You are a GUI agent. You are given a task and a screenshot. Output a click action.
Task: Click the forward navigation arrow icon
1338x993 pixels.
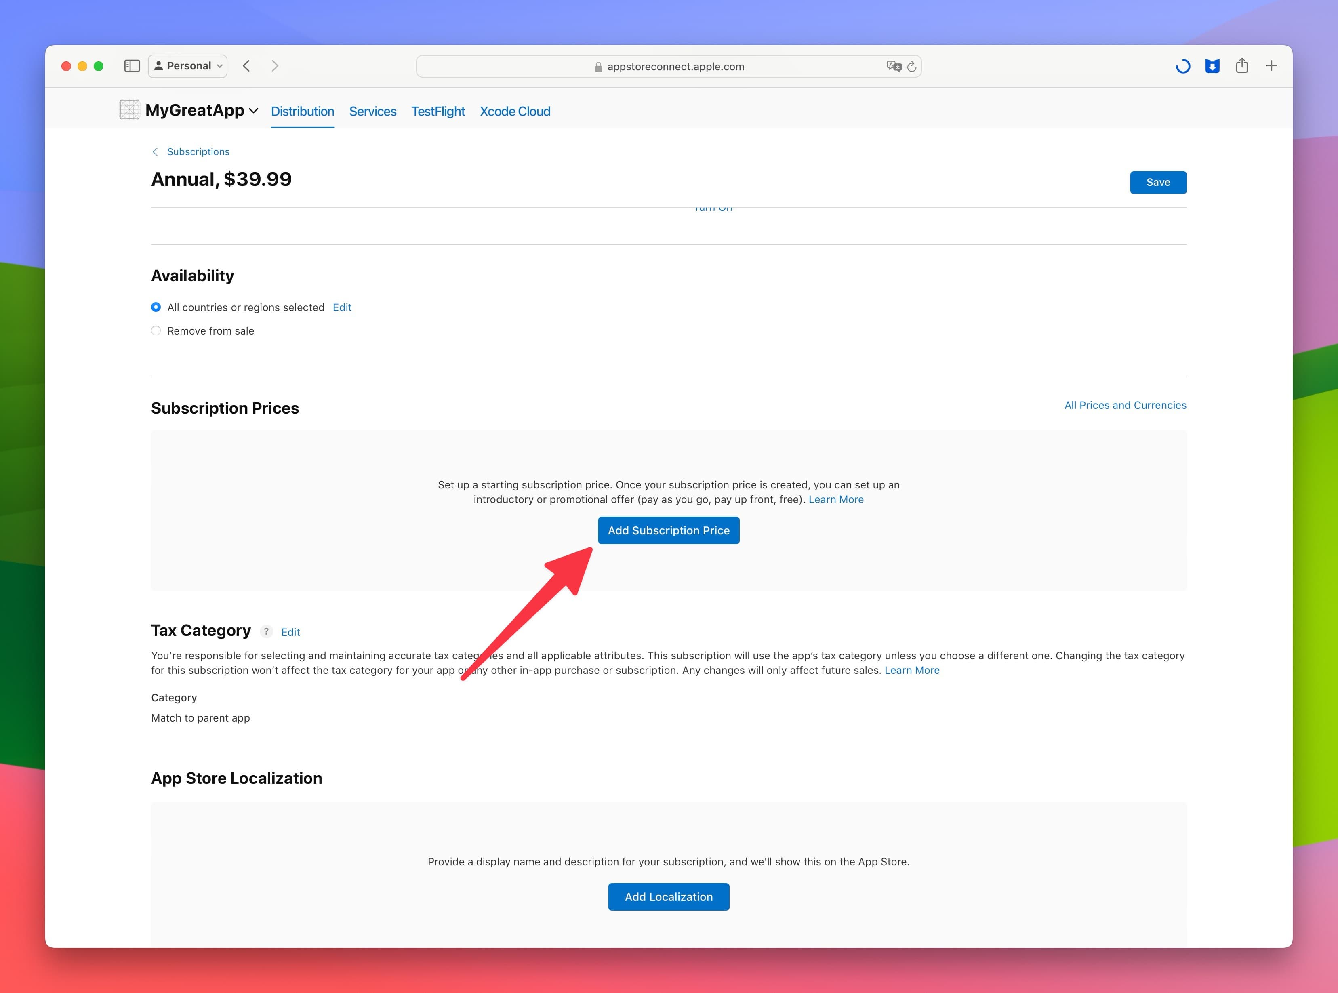click(276, 66)
